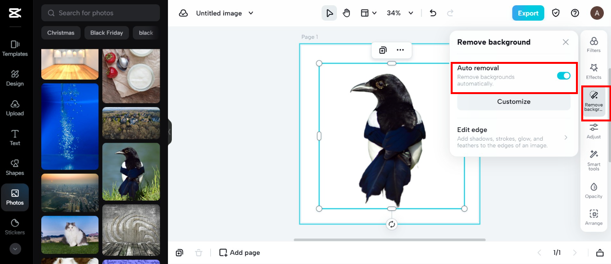
Task: Open the 34% zoom dropdown
Action: pos(400,13)
